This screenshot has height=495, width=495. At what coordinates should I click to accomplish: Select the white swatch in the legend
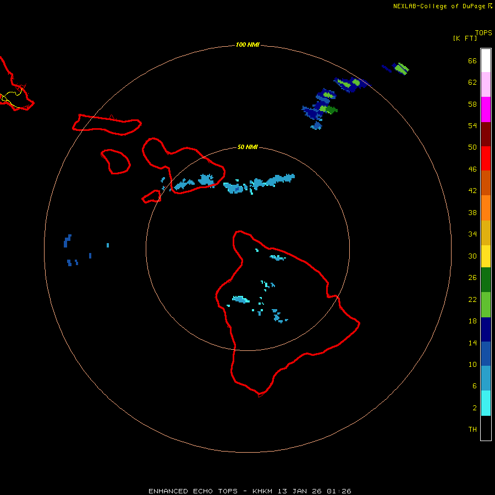click(x=486, y=61)
